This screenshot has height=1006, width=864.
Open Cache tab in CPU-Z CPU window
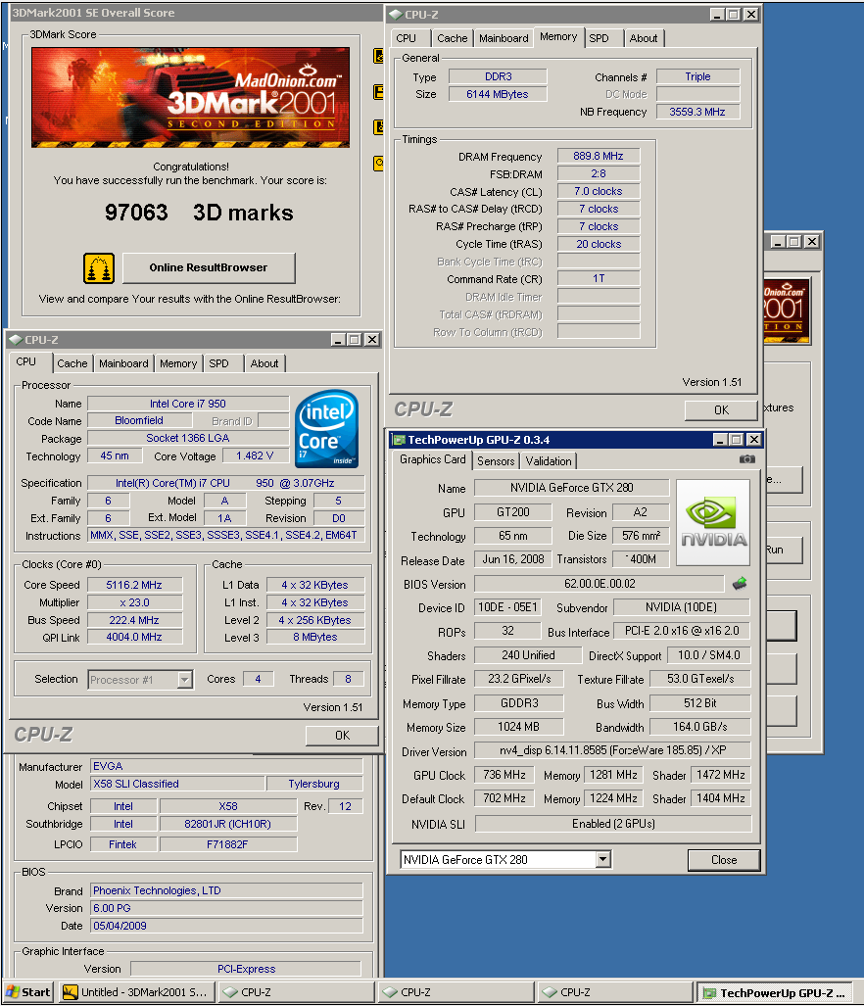pyautogui.click(x=72, y=363)
